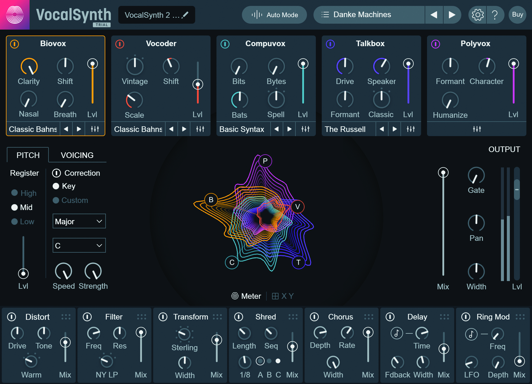Open Vocoder advanced settings sliders icon
Screen dimensions: 532x384
[200, 129]
